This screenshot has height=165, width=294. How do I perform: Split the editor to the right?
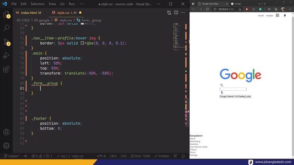[x=176, y=12]
